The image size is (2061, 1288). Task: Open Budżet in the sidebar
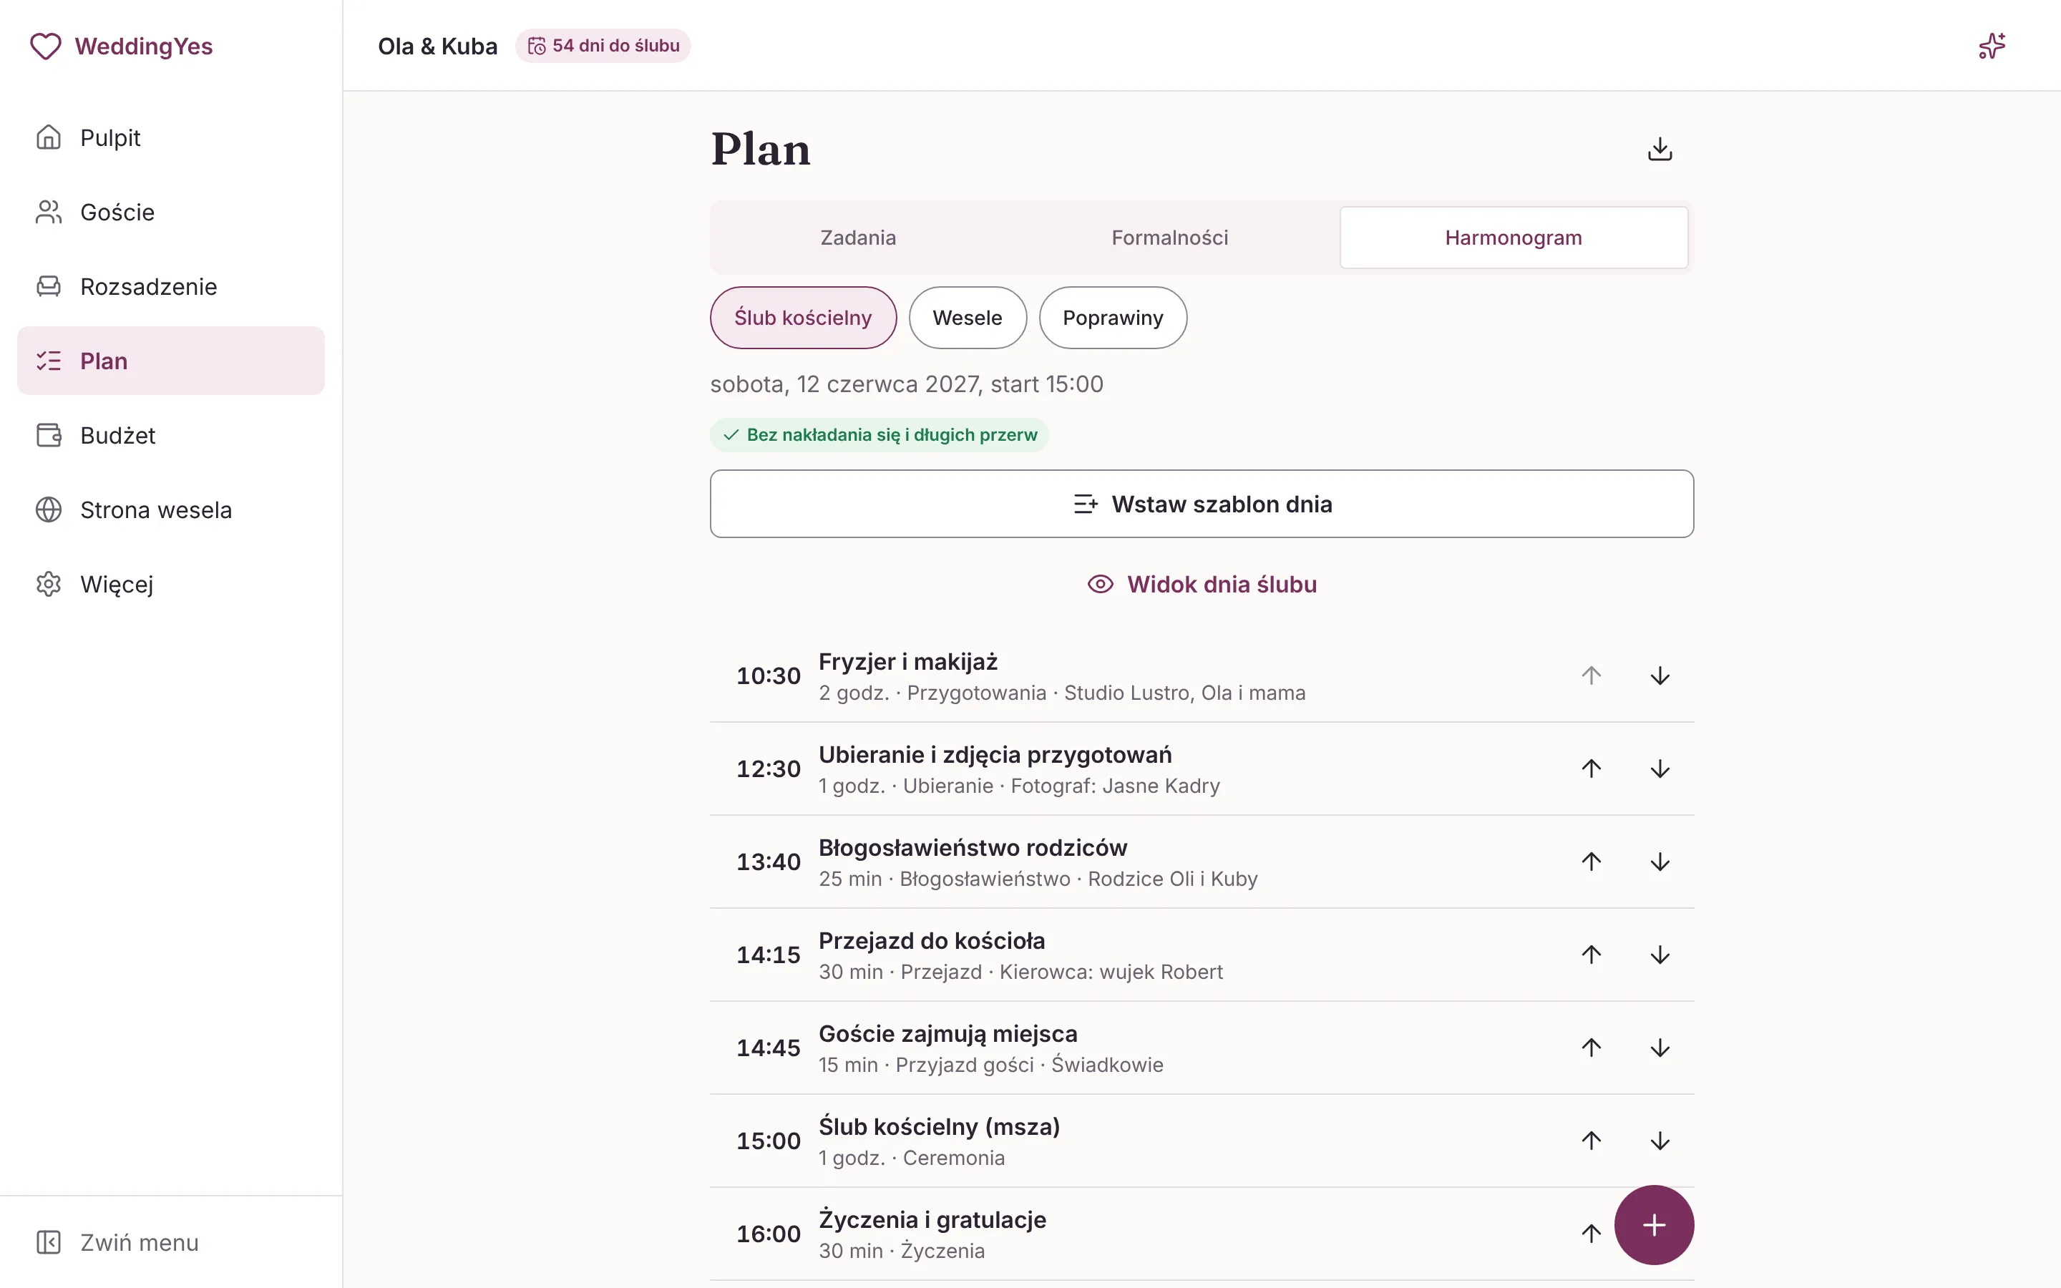(170, 435)
